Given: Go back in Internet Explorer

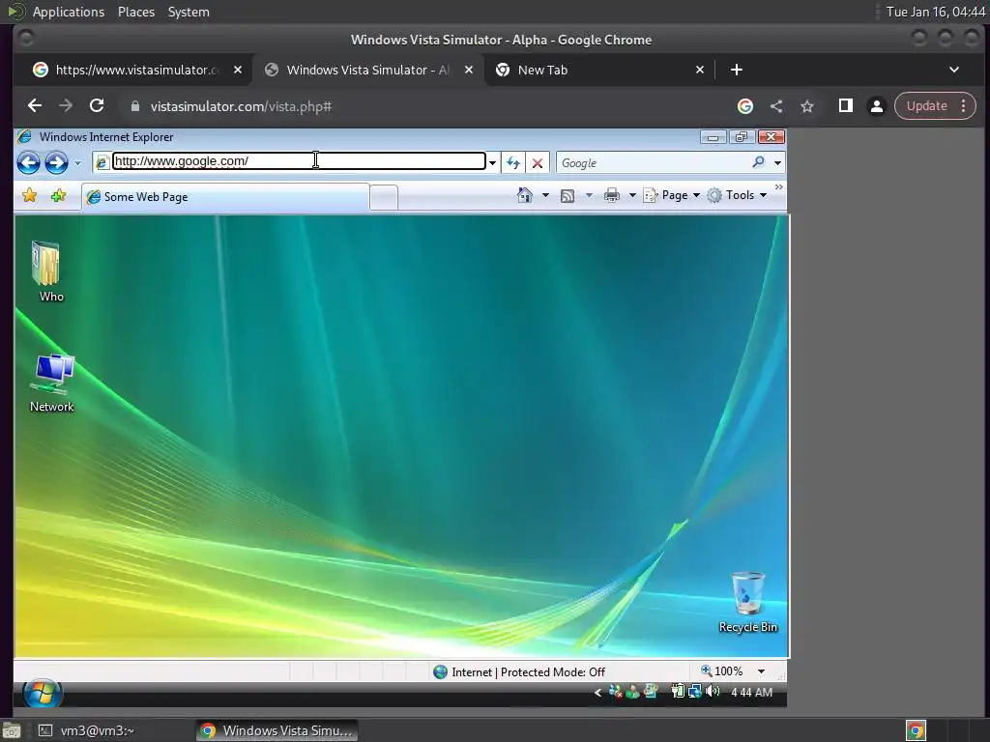Looking at the screenshot, I should (x=28, y=162).
